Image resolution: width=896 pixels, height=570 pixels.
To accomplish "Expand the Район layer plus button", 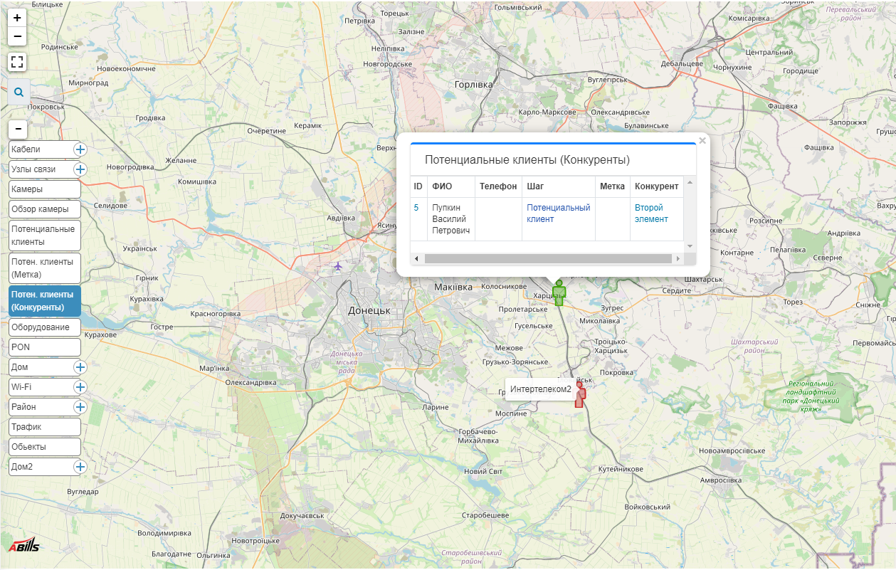I will [x=80, y=407].
